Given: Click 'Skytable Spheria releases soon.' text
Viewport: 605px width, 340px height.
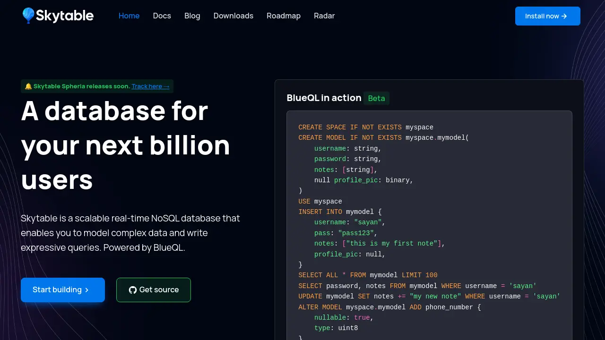Looking at the screenshot, I should point(82,86).
